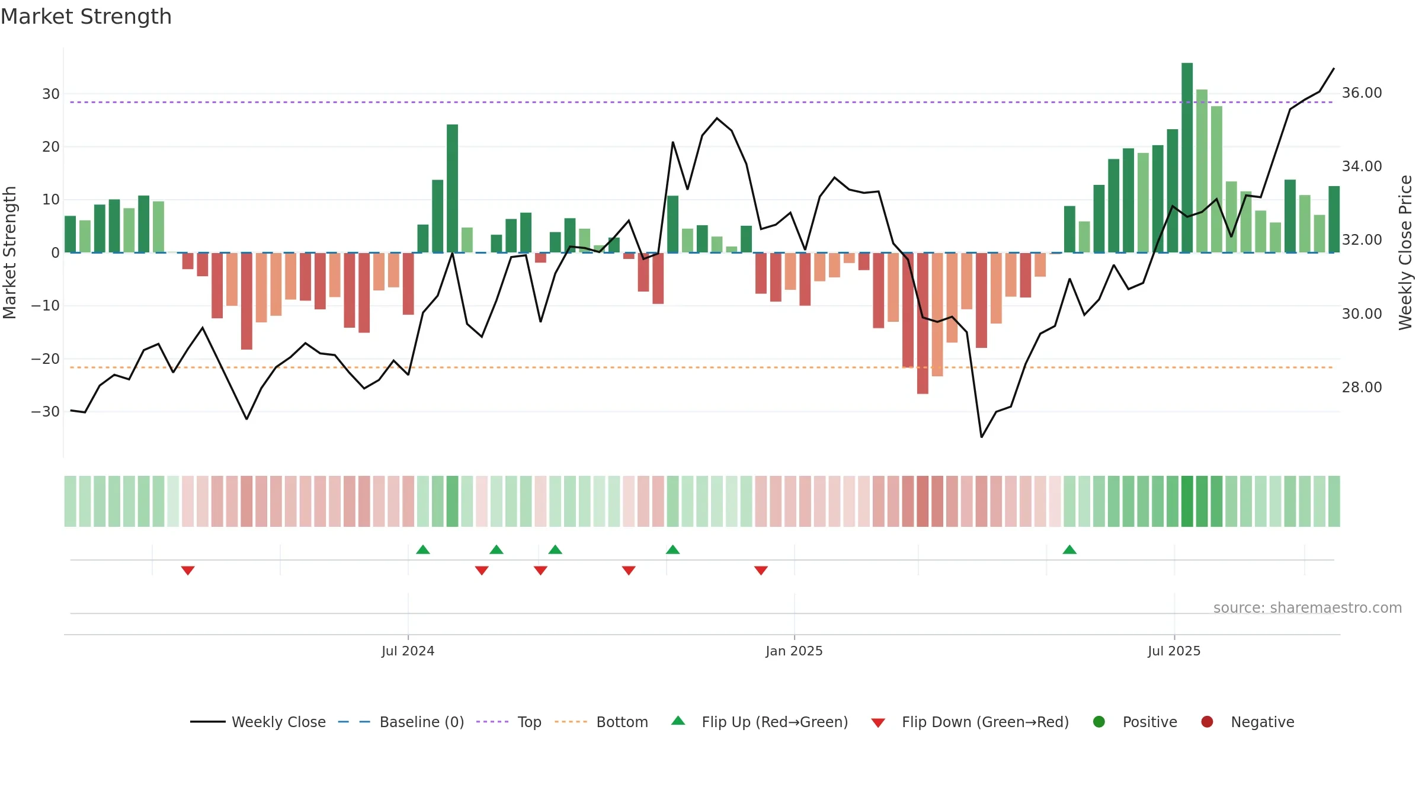
Task: Click the −10 strength axis label
Action: point(46,306)
